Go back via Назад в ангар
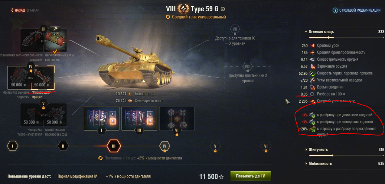The height and width of the screenshot is (184, 385). (25, 10)
